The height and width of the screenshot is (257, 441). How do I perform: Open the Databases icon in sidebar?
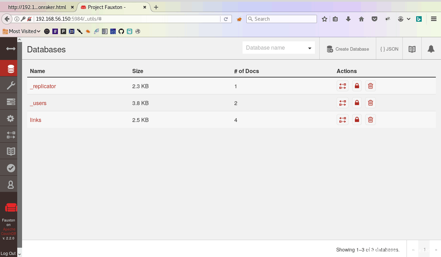[x=11, y=69]
